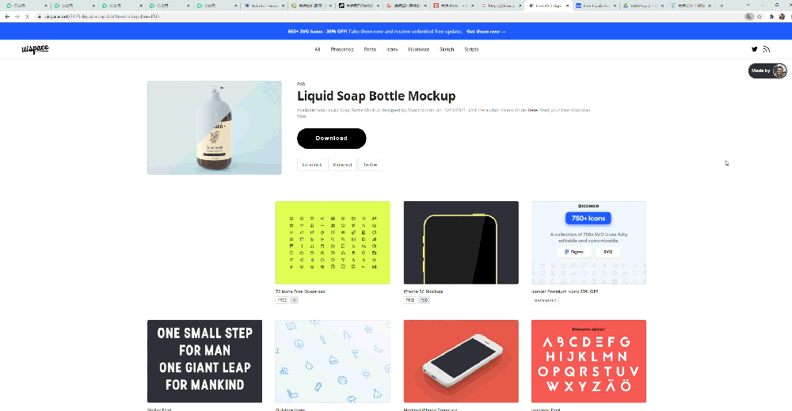Select the Sketch menu item
This screenshot has width=792, height=411.
click(447, 49)
